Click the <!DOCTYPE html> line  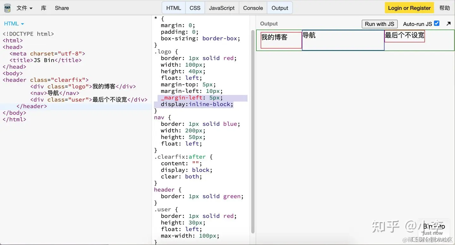pyautogui.click(x=28, y=34)
